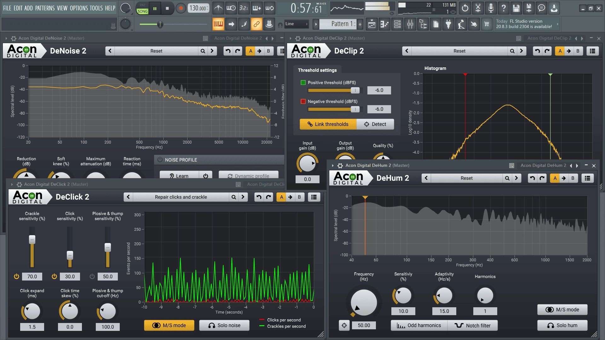This screenshot has width=605, height=340.
Task: Open the FILE menu
Action: coord(7,8)
